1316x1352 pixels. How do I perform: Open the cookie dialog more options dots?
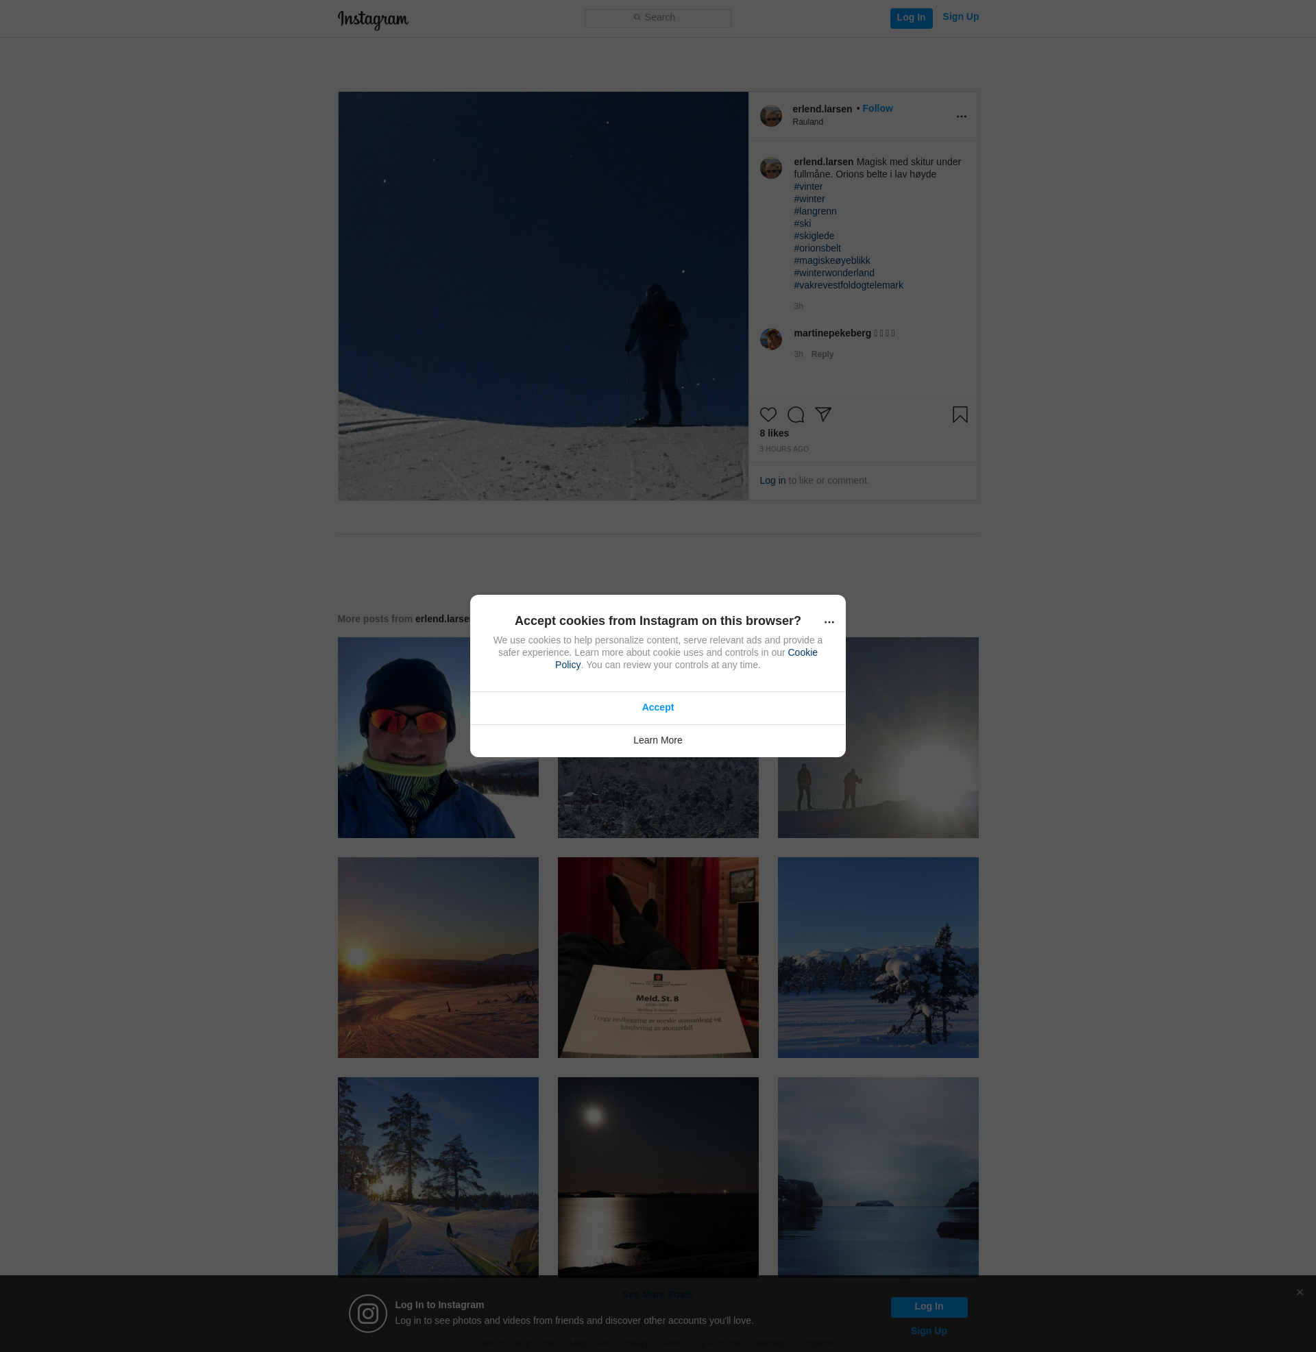pos(829,622)
